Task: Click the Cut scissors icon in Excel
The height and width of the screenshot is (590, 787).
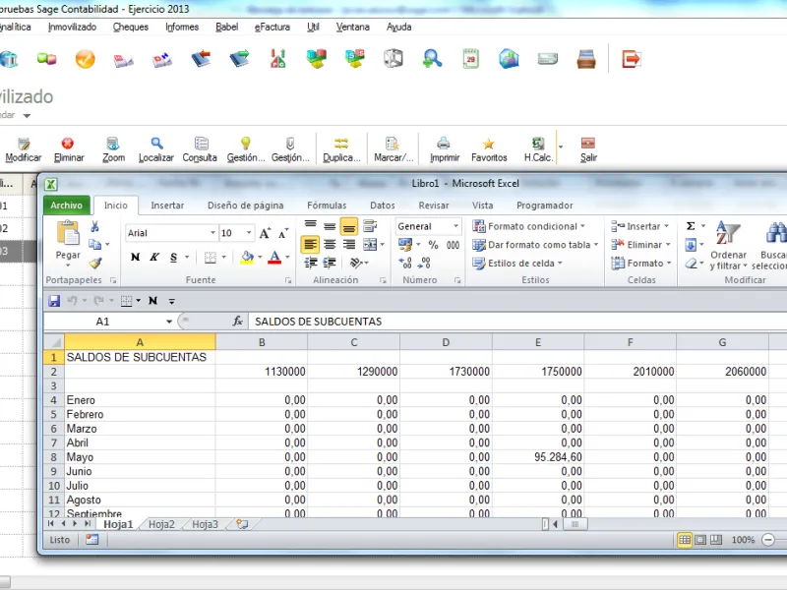Action: 94,227
